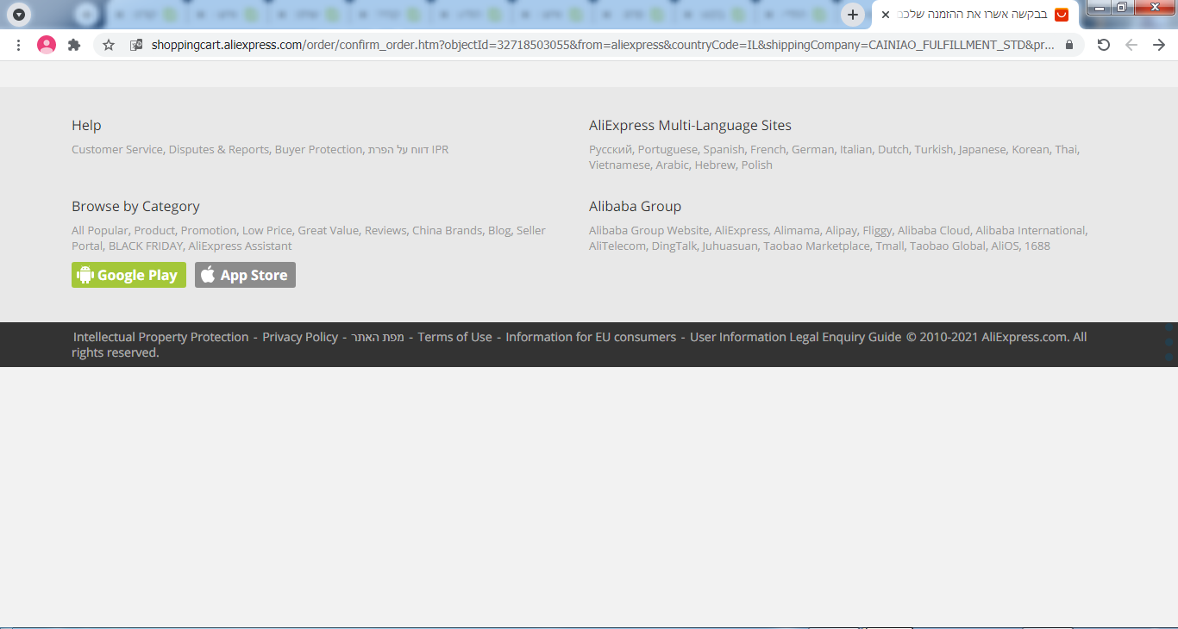Open the Fliggy link

[x=877, y=230]
